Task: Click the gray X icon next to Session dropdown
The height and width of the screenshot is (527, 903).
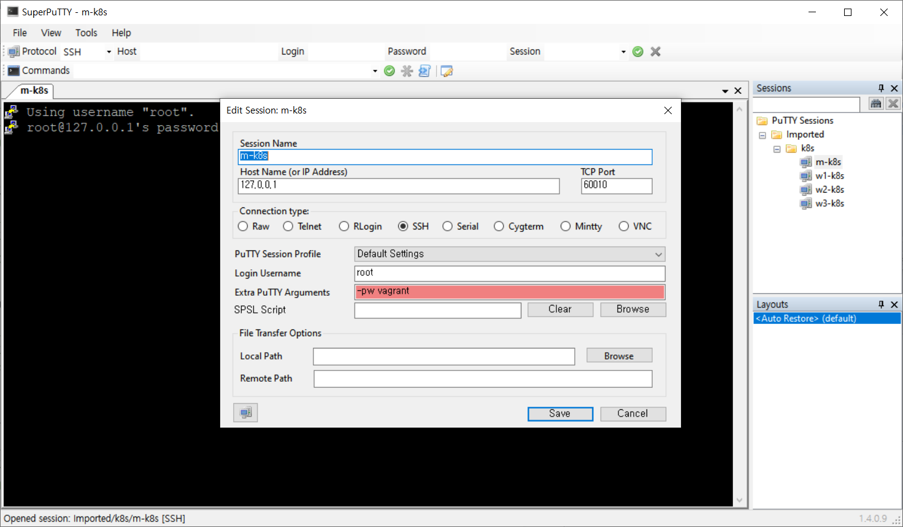Action: [x=656, y=52]
